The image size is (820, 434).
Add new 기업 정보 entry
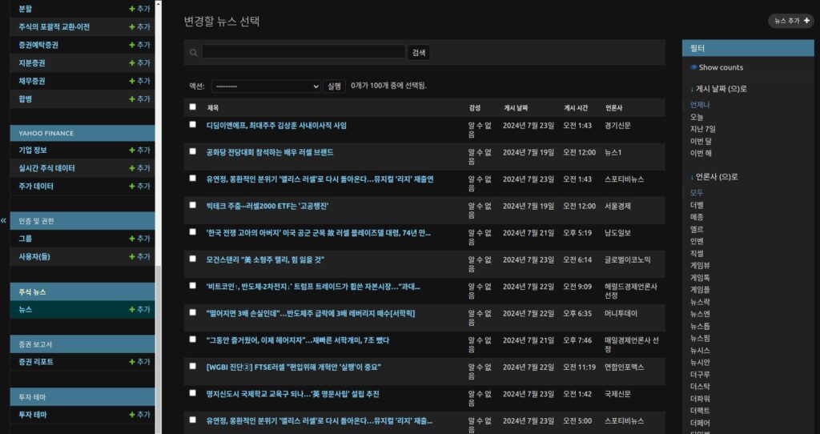139,150
